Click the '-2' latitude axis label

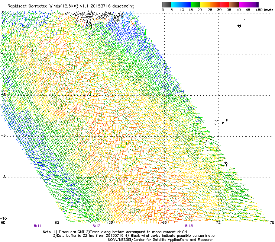pos(3,53)
